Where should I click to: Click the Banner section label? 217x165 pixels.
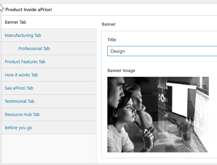pos(109,24)
